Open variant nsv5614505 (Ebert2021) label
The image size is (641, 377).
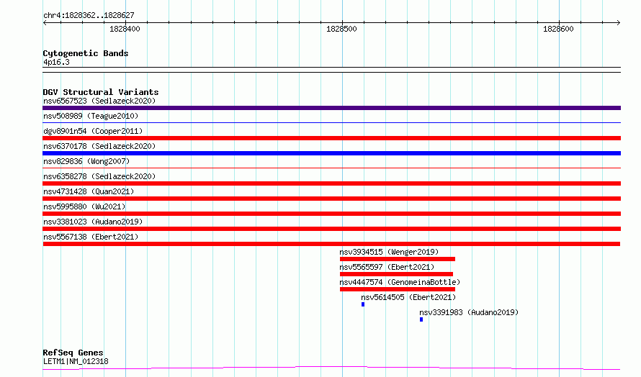point(408,297)
